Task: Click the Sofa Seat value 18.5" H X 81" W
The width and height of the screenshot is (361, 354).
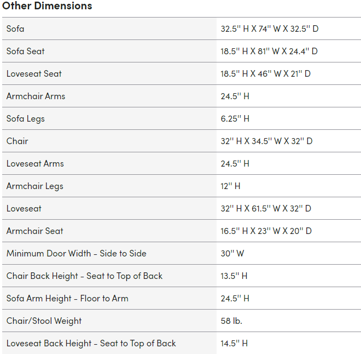Action: pyautogui.click(x=269, y=51)
